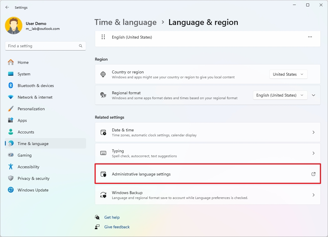Open the Give feedback link
328x237 pixels.
tap(117, 227)
